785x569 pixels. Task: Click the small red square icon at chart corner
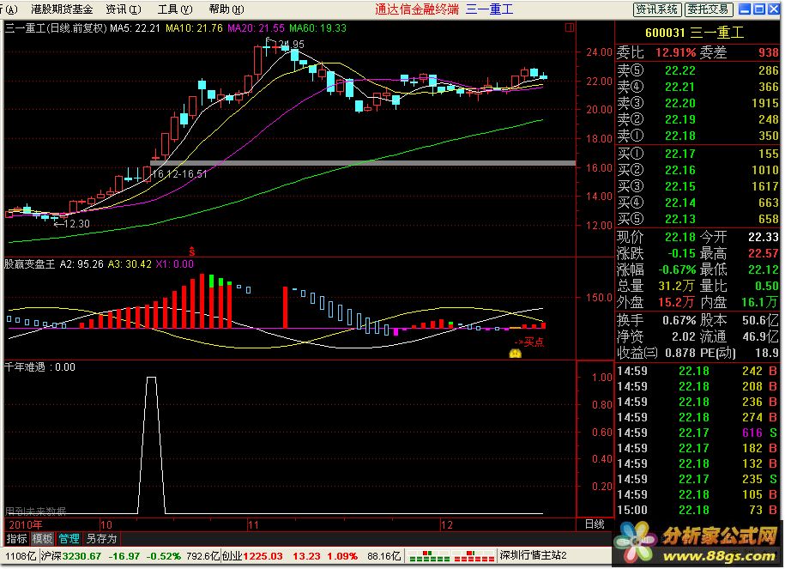570,27
